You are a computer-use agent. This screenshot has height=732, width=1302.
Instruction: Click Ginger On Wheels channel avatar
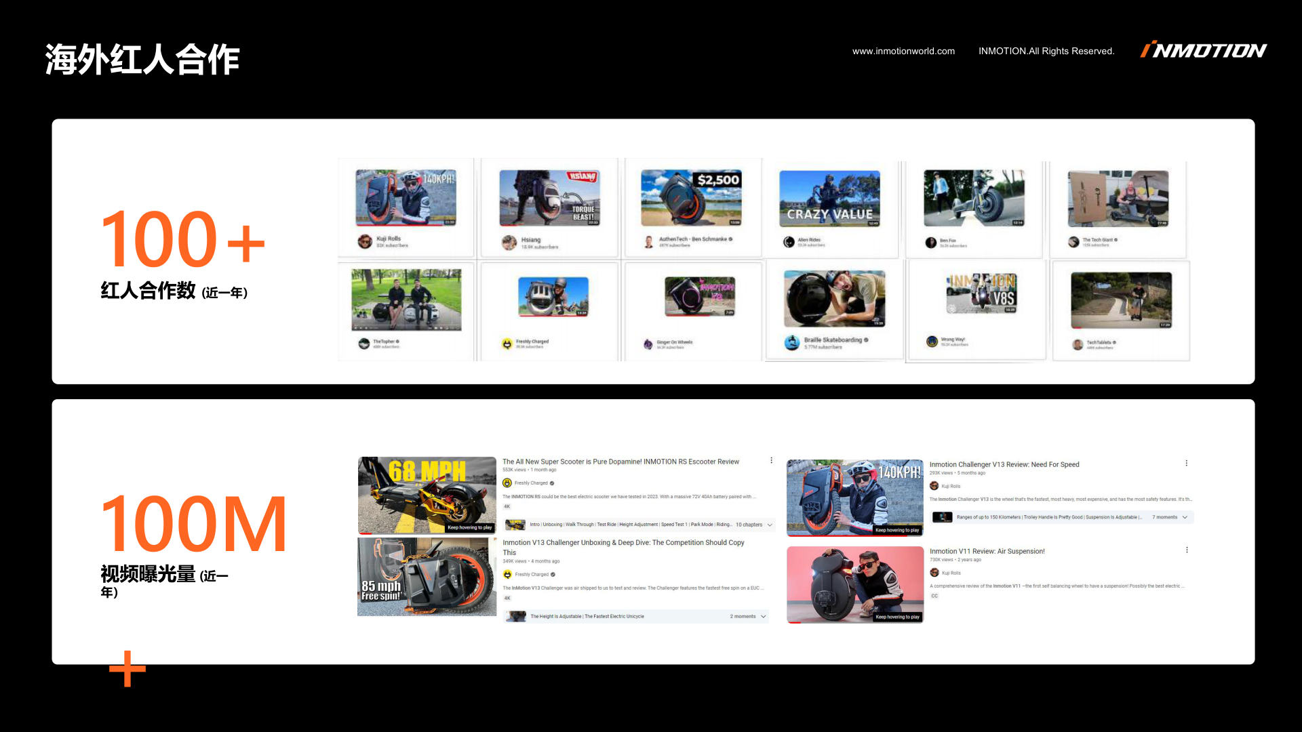point(648,344)
